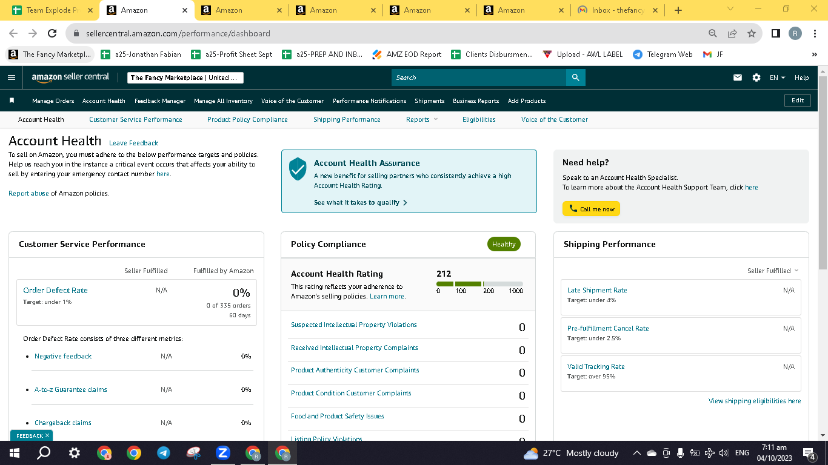Open the Seller Central hamburger menu

pos(12,77)
